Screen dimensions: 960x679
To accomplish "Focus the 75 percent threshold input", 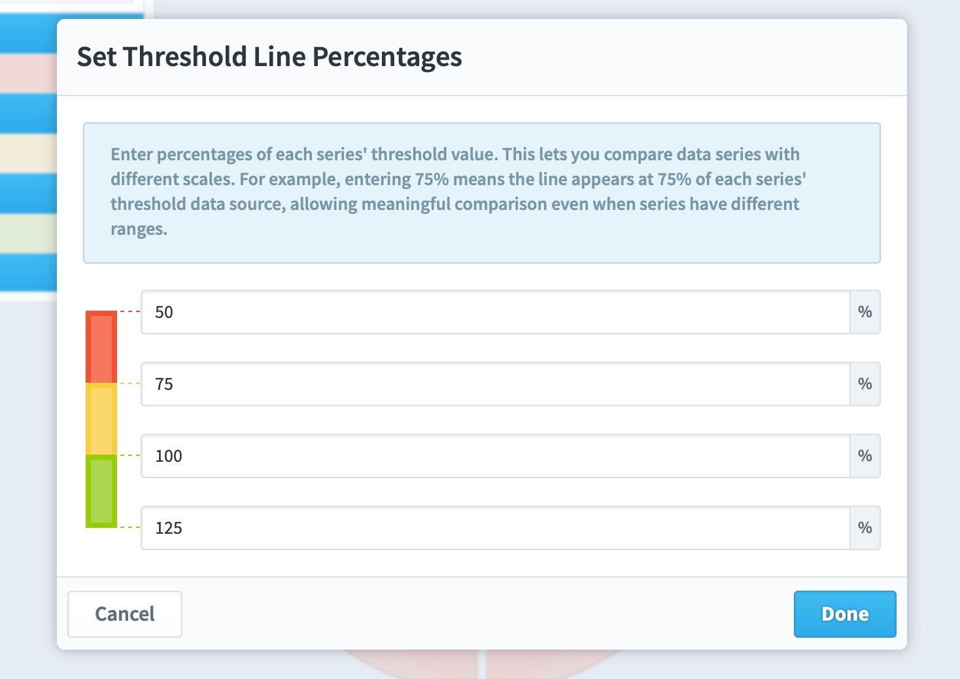I will 496,384.
